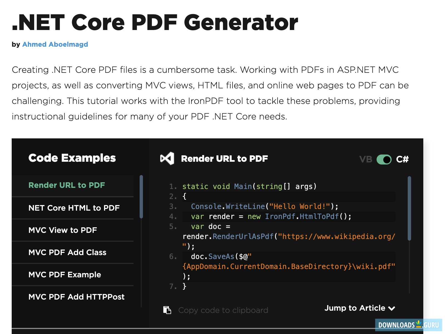
Task: Select the NET Core HTML to PDF example
Action: coord(74,208)
